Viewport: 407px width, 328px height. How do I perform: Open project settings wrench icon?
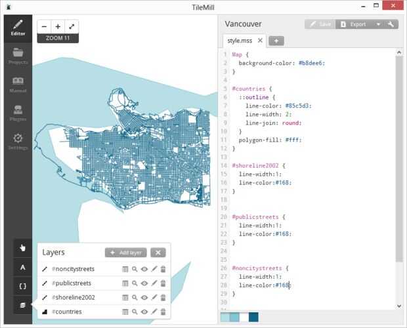[x=391, y=24]
